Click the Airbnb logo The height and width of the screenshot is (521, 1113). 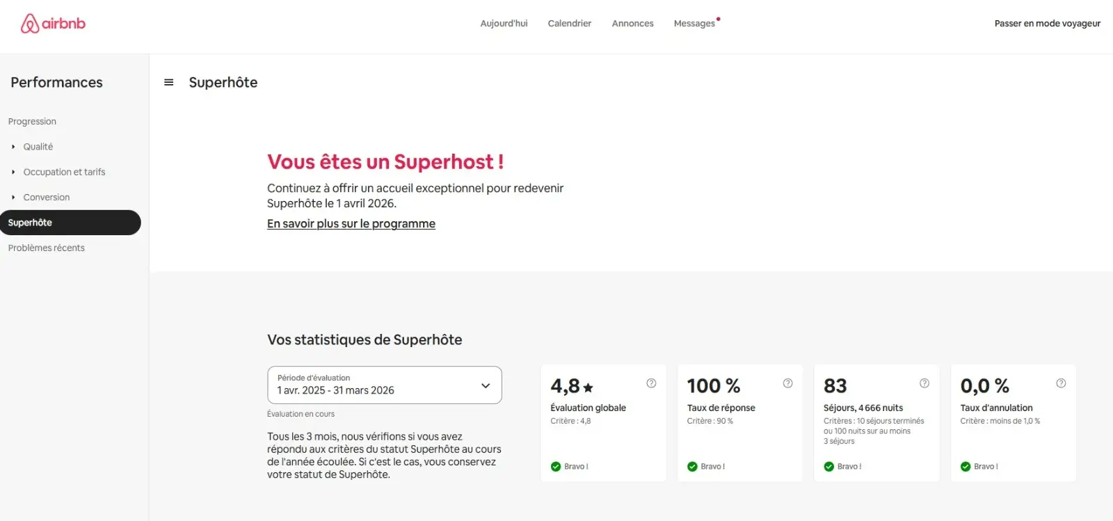point(52,22)
